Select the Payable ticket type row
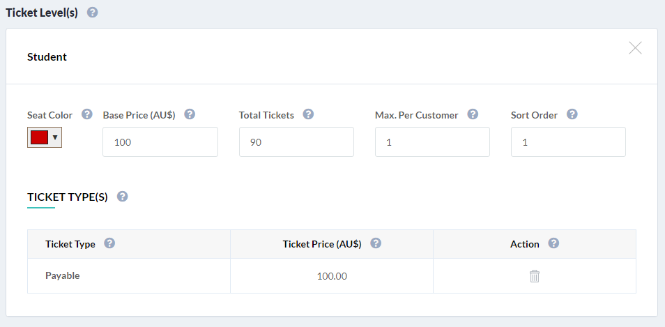Image resolution: width=665 pixels, height=327 pixels. pyautogui.click(x=332, y=276)
